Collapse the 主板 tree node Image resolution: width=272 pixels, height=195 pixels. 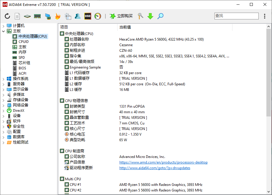click(4, 31)
